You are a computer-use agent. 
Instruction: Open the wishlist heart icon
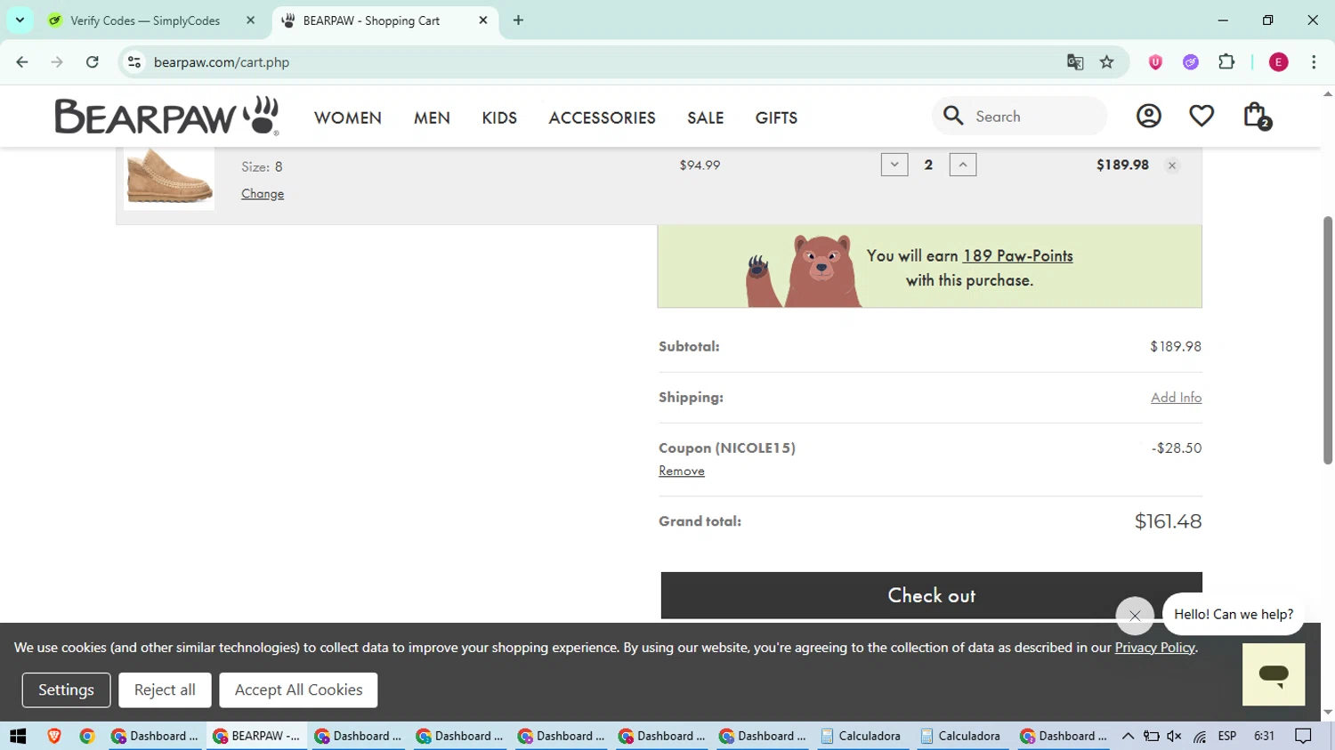[x=1201, y=116]
